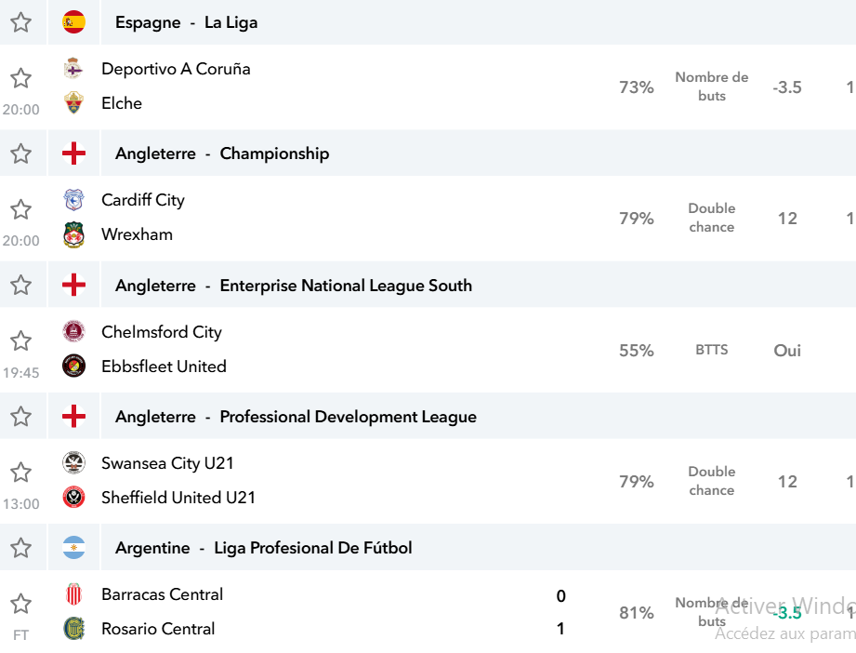Click the Sheffield United U21 crest

point(73,498)
